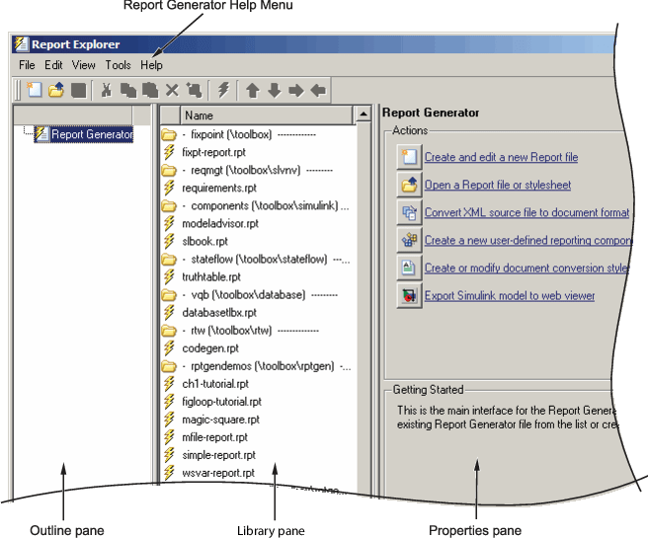Click the folder icon beside Open a Report file
The image size is (648, 538).
tap(409, 185)
